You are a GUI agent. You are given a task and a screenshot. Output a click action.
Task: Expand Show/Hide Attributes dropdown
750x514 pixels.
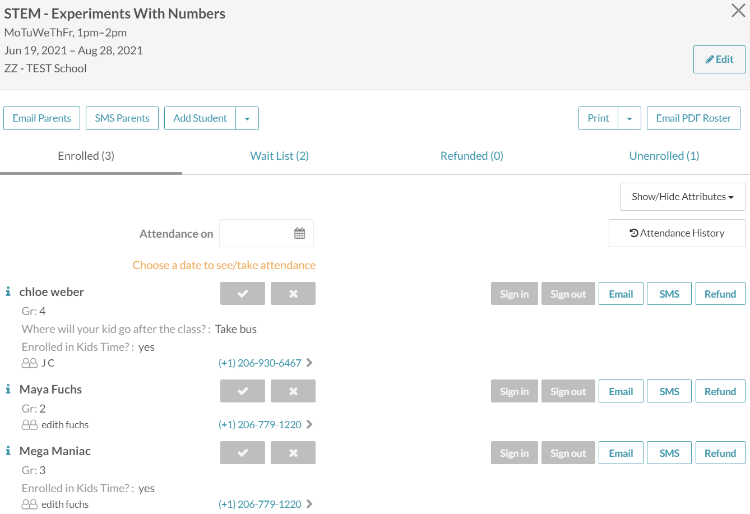[682, 197]
